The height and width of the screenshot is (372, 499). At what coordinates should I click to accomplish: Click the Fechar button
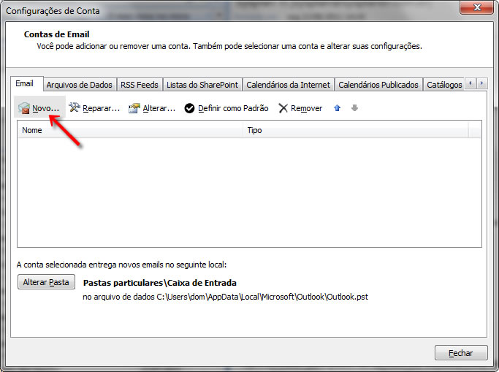(x=460, y=353)
